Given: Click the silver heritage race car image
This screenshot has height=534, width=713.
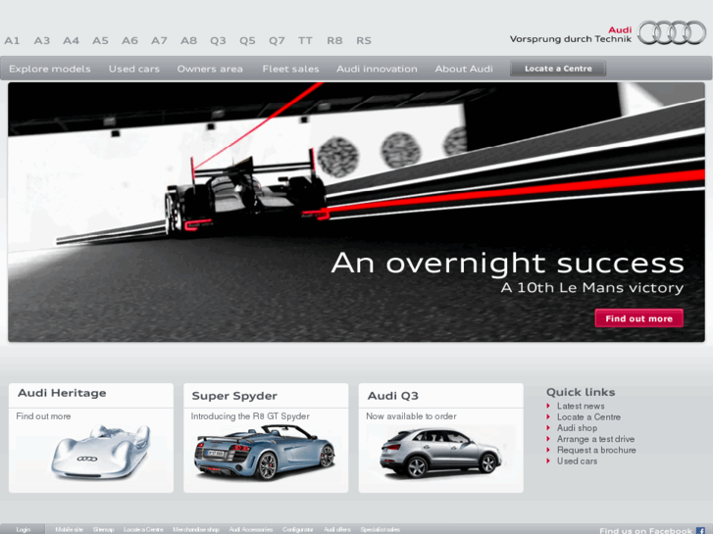Looking at the screenshot, I should [x=101, y=453].
